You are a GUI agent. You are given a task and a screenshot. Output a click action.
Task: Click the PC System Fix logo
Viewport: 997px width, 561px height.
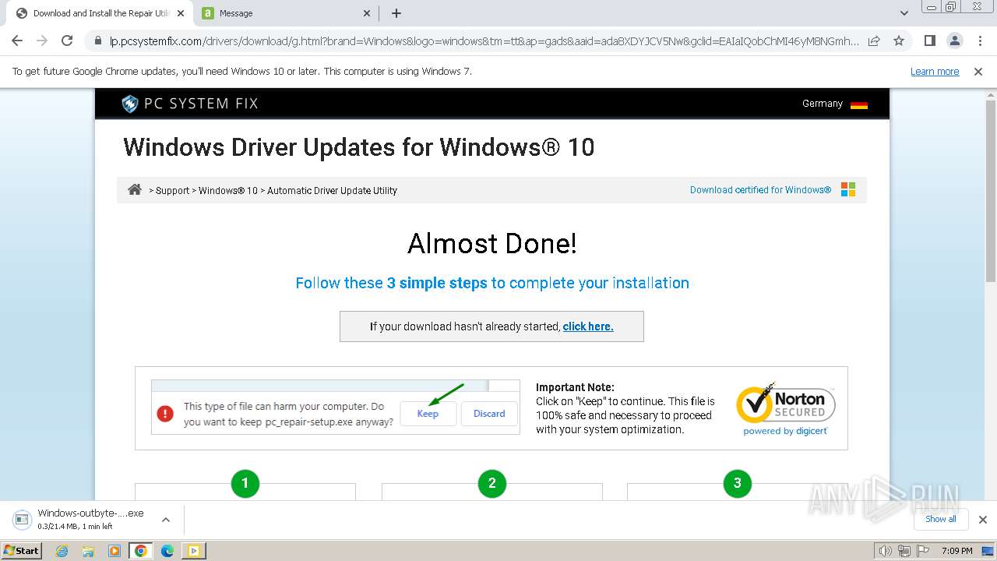[x=190, y=104]
